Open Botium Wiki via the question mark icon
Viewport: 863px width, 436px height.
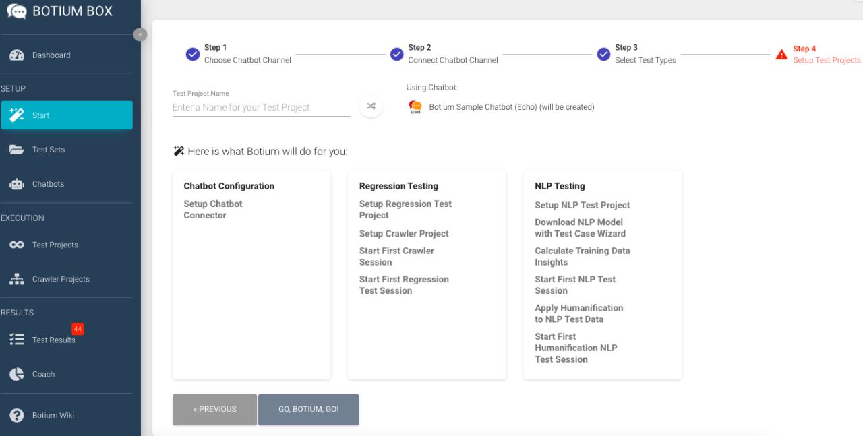[17, 415]
